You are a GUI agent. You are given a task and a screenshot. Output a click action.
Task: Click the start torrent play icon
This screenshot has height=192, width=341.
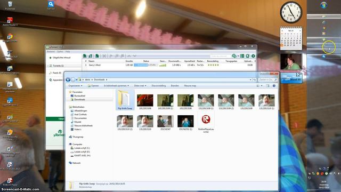click(x=110, y=56)
